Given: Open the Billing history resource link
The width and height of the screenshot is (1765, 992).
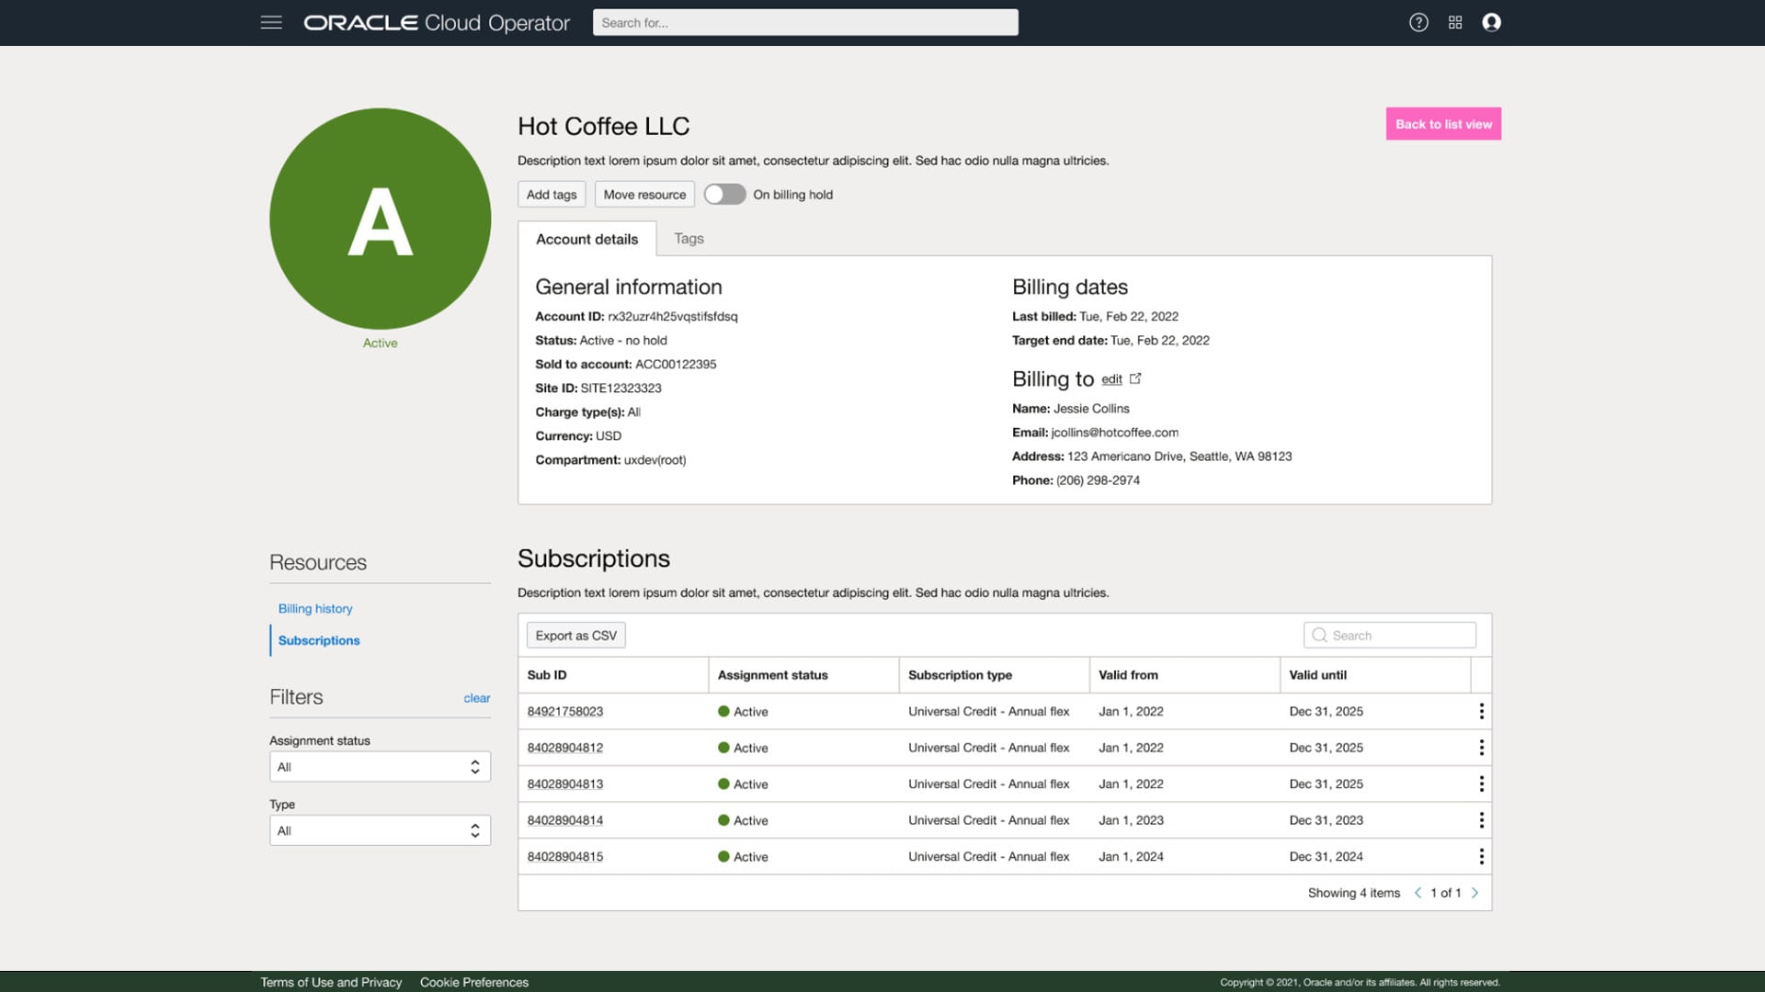Looking at the screenshot, I should (314, 608).
